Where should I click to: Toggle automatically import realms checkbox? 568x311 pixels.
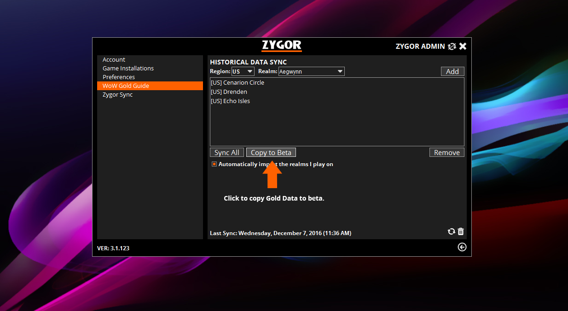[x=214, y=164]
